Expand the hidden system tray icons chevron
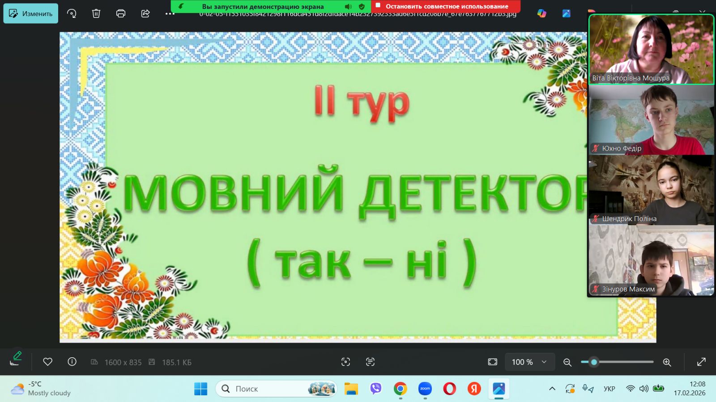 click(x=552, y=389)
